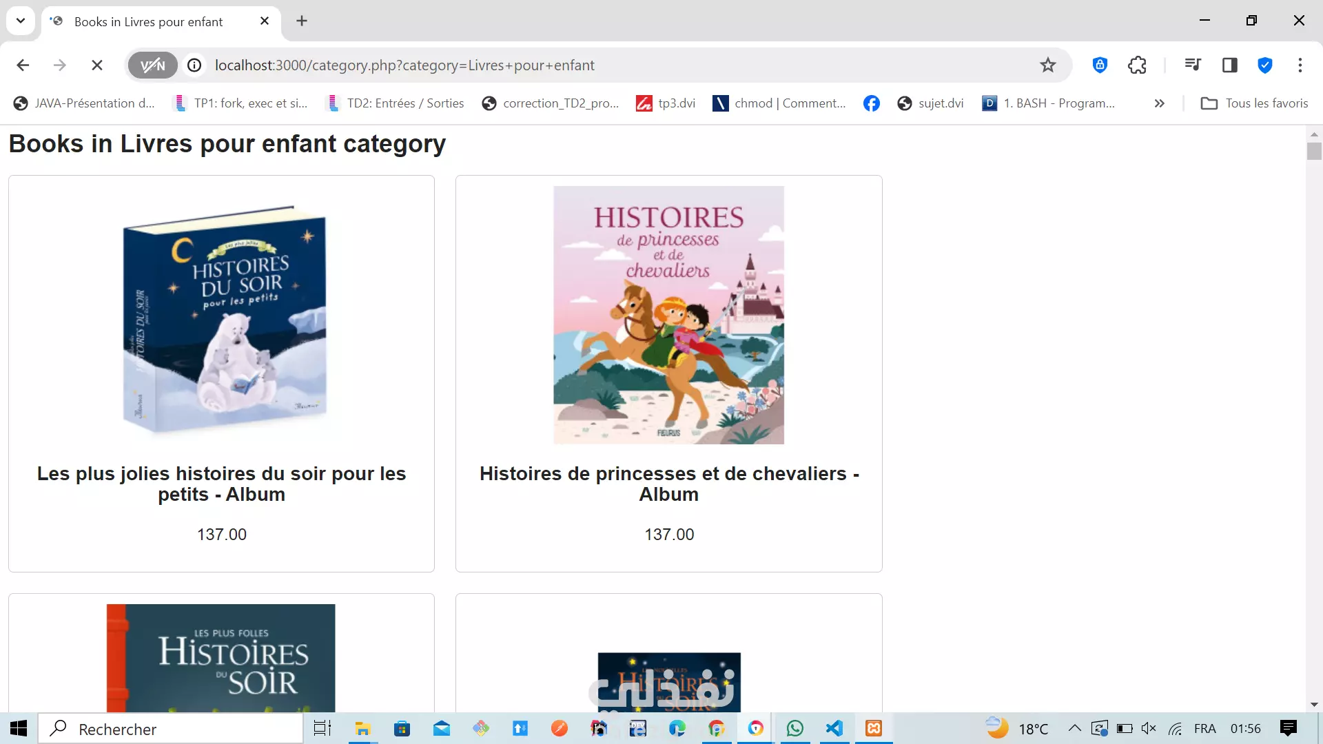Open Microsoft Edge from the taskbar
This screenshot has height=744, width=1323.
(677, 728)
